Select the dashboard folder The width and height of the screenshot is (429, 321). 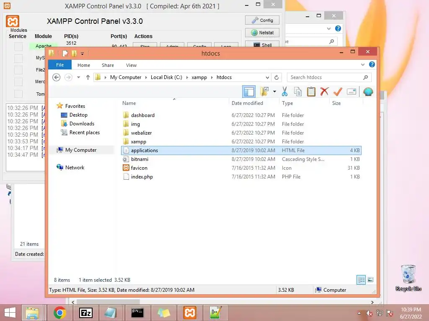click(241, 115)
